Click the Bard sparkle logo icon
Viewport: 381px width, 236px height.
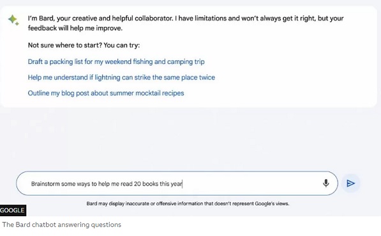pos(13,20)
